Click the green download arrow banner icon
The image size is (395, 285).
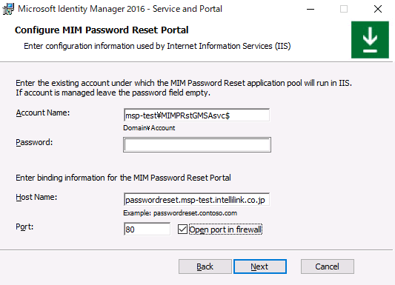370,40
